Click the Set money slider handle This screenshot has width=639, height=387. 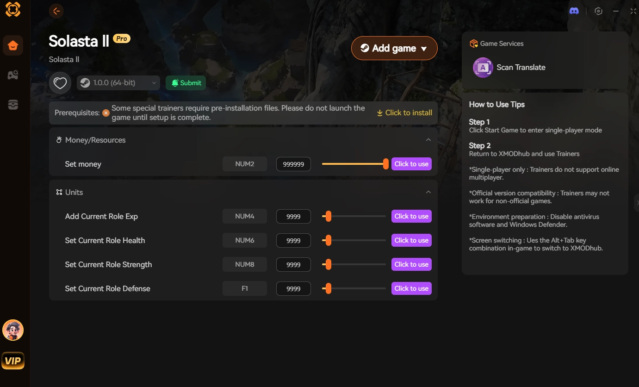click(385, 164)
